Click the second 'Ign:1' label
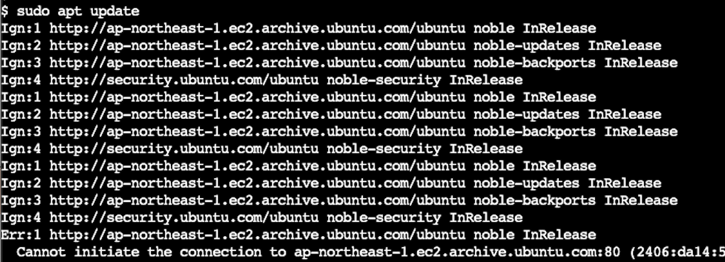The width and height of the screenshot is (725, 262). click(22, 97)
